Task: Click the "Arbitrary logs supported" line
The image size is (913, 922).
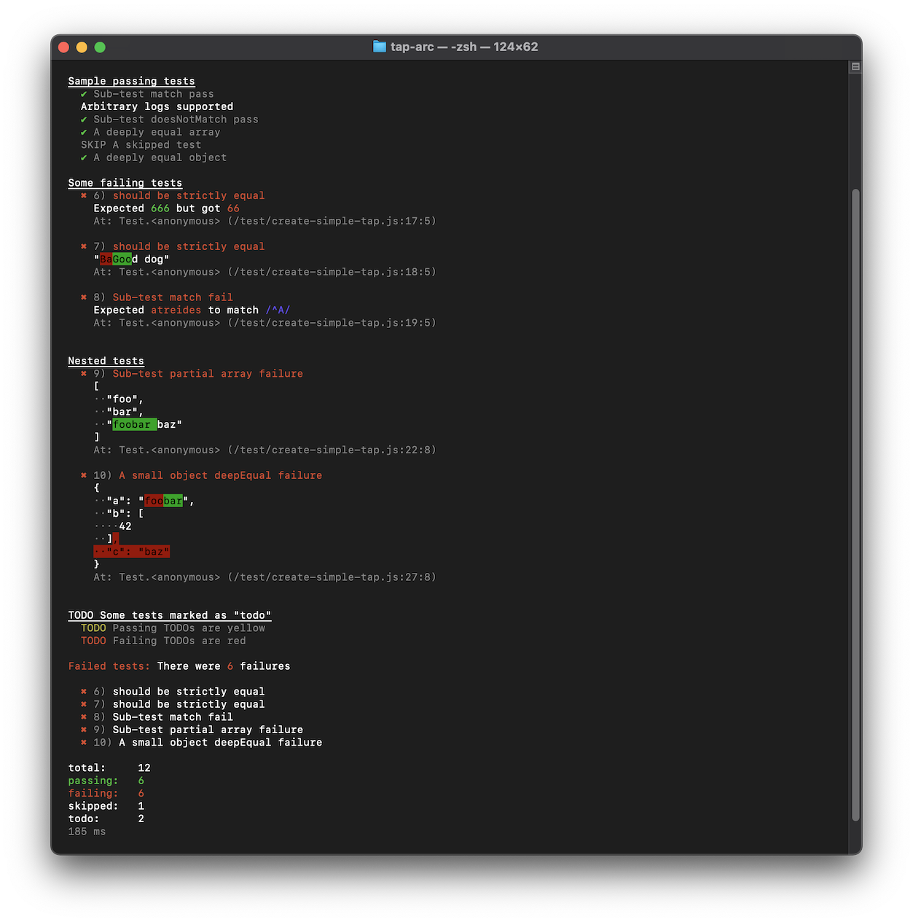Action: (x=157, y=106)
